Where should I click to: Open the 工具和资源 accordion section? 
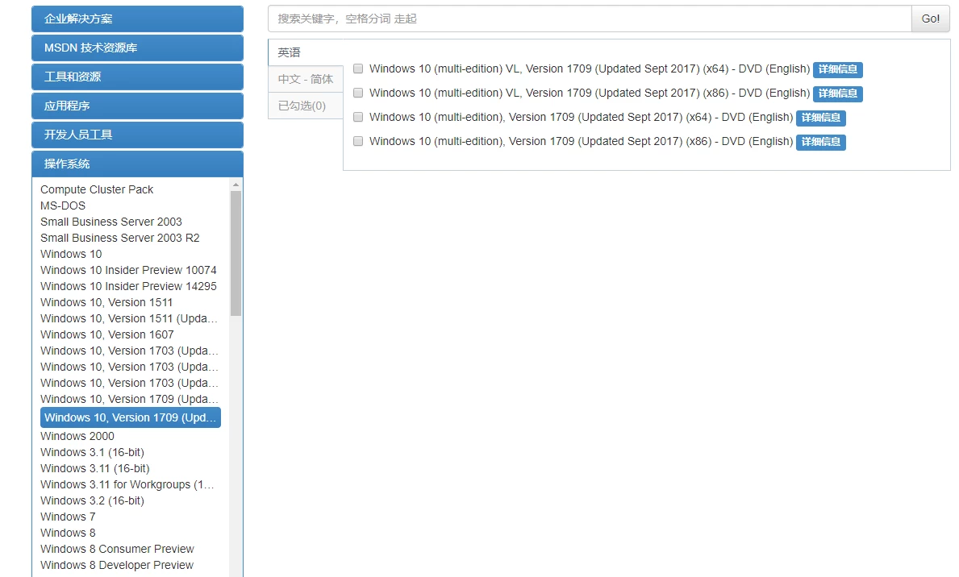point(137,77)
